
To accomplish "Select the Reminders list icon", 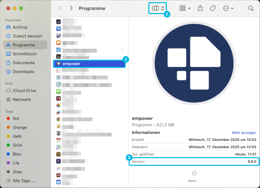I will coord(58,71).
